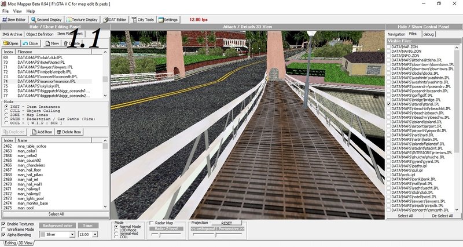The width and height of the screenshot is (463, 247).
Task: Check DATA\MAPS\golf\golf.IPL visible file
Action: pyautogui.click(x=389, y=95)
